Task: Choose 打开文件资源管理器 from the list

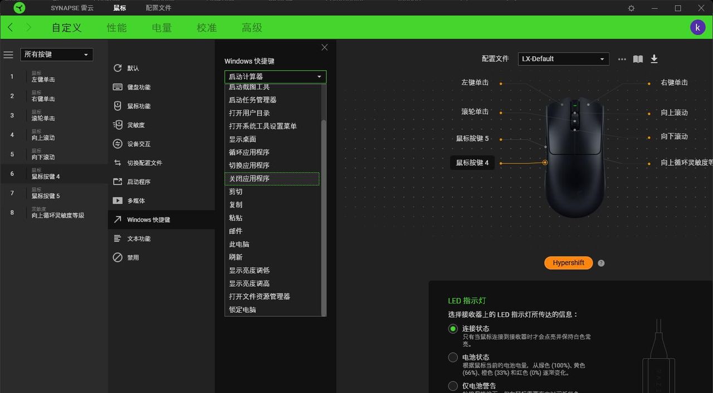Action: tap(272, 297)
